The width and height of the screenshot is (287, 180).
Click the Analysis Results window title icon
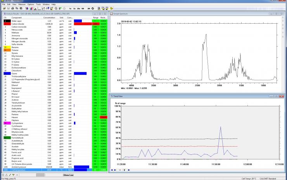click(x=5, y=14)
